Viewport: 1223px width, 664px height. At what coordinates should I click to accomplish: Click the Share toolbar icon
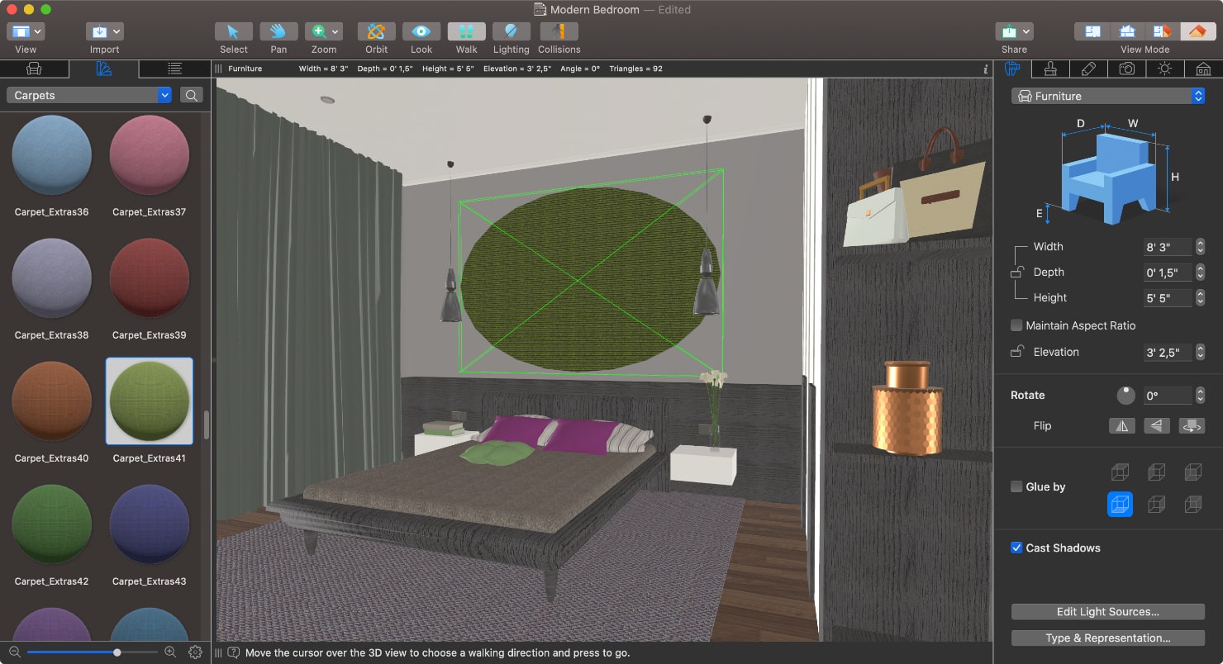pos(1008,31)
